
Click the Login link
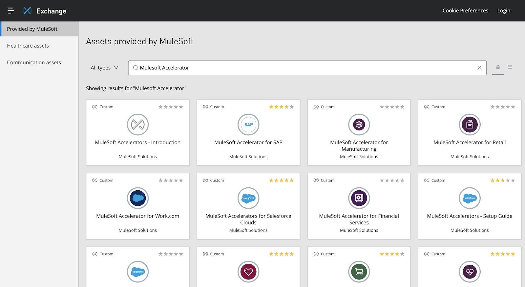point(504,10)
